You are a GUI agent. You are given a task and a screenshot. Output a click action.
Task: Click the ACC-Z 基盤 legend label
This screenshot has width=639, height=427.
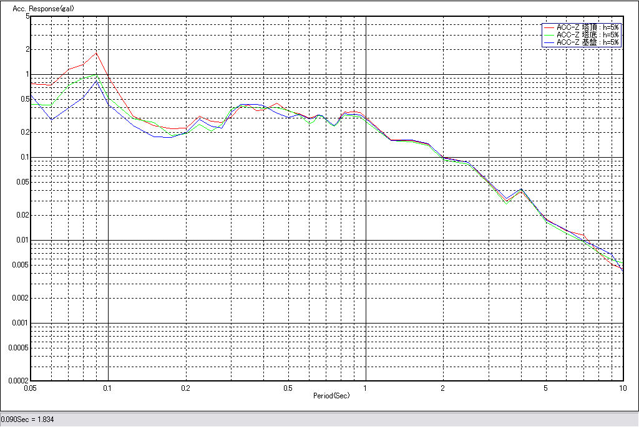[x=588, y=42]
